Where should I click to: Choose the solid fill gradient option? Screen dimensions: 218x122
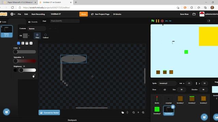18,43
